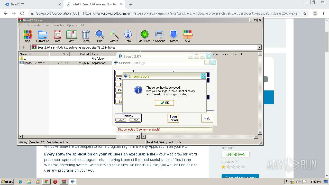The width and height of the screenshot is (329, 185).
Task: Reload the browser page
Action: tap(22, 13)
